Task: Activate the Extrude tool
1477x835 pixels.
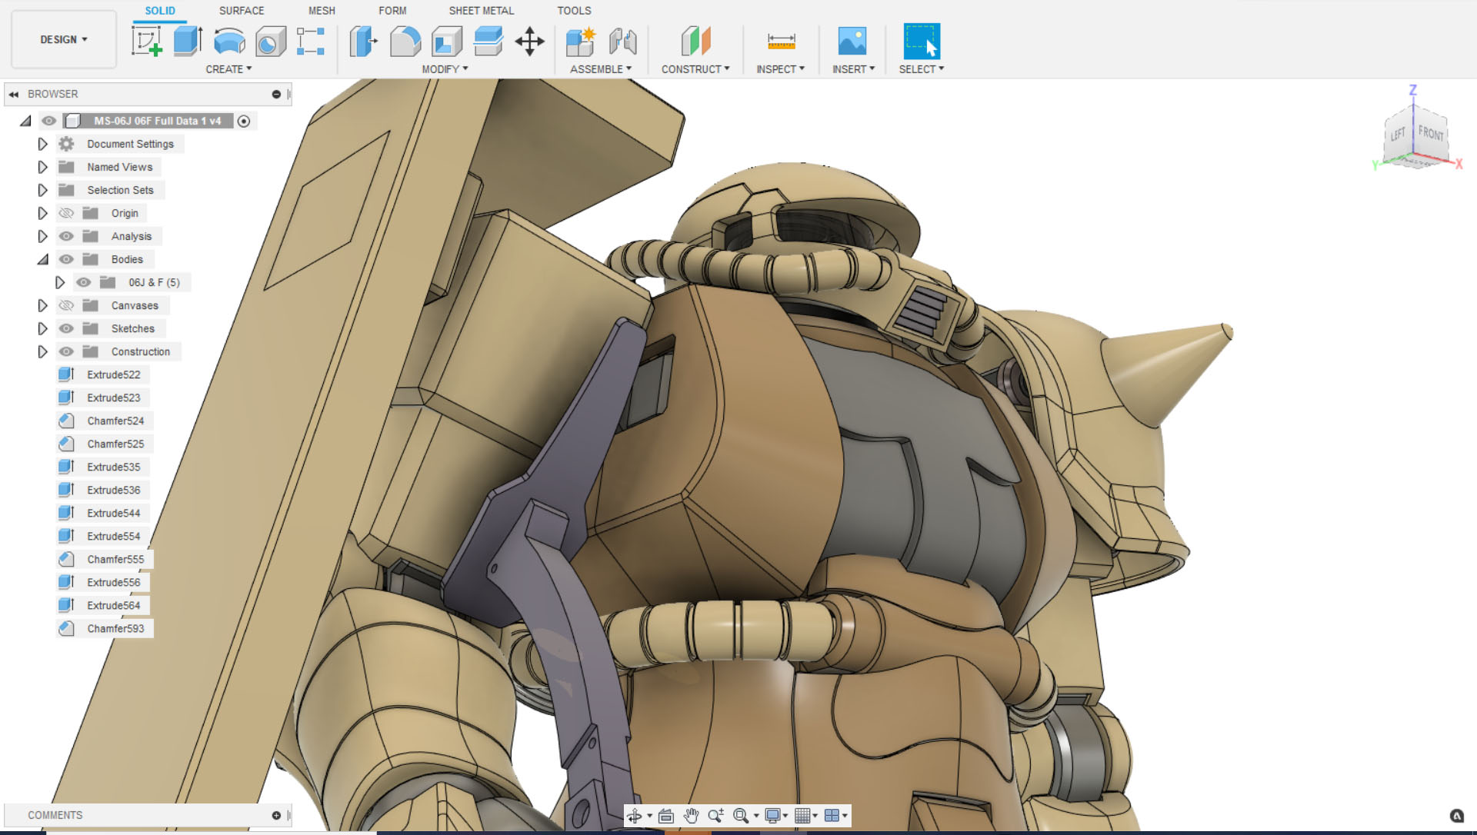Action: point(187,42)
